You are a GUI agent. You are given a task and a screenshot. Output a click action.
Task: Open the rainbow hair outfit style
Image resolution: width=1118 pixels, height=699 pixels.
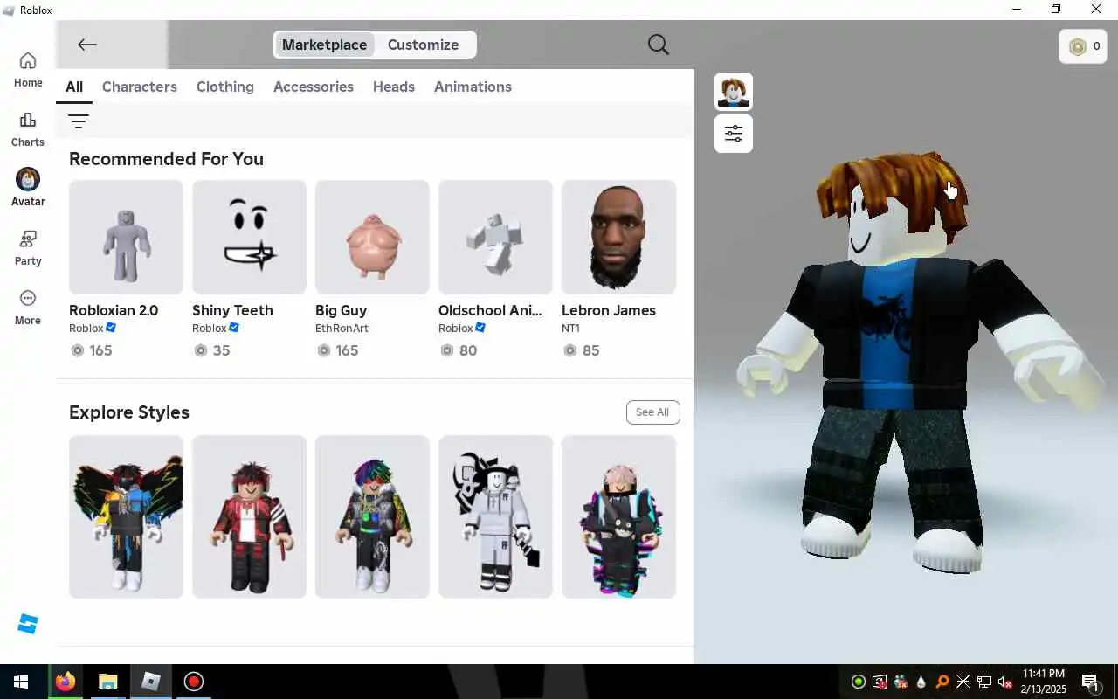tap(372, 516)
